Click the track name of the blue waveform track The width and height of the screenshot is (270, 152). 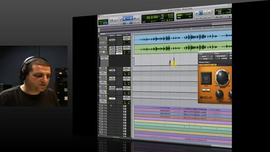coord(103,38)
